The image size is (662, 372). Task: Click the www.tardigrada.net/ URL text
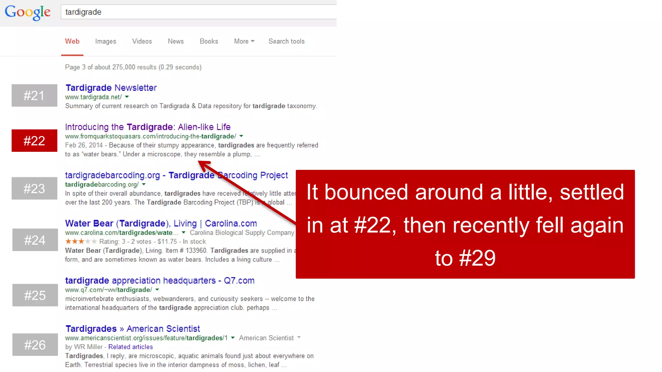pos(93,97)
